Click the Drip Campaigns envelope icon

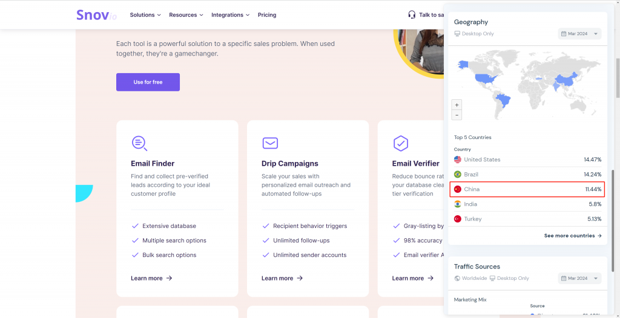point(270,143)
